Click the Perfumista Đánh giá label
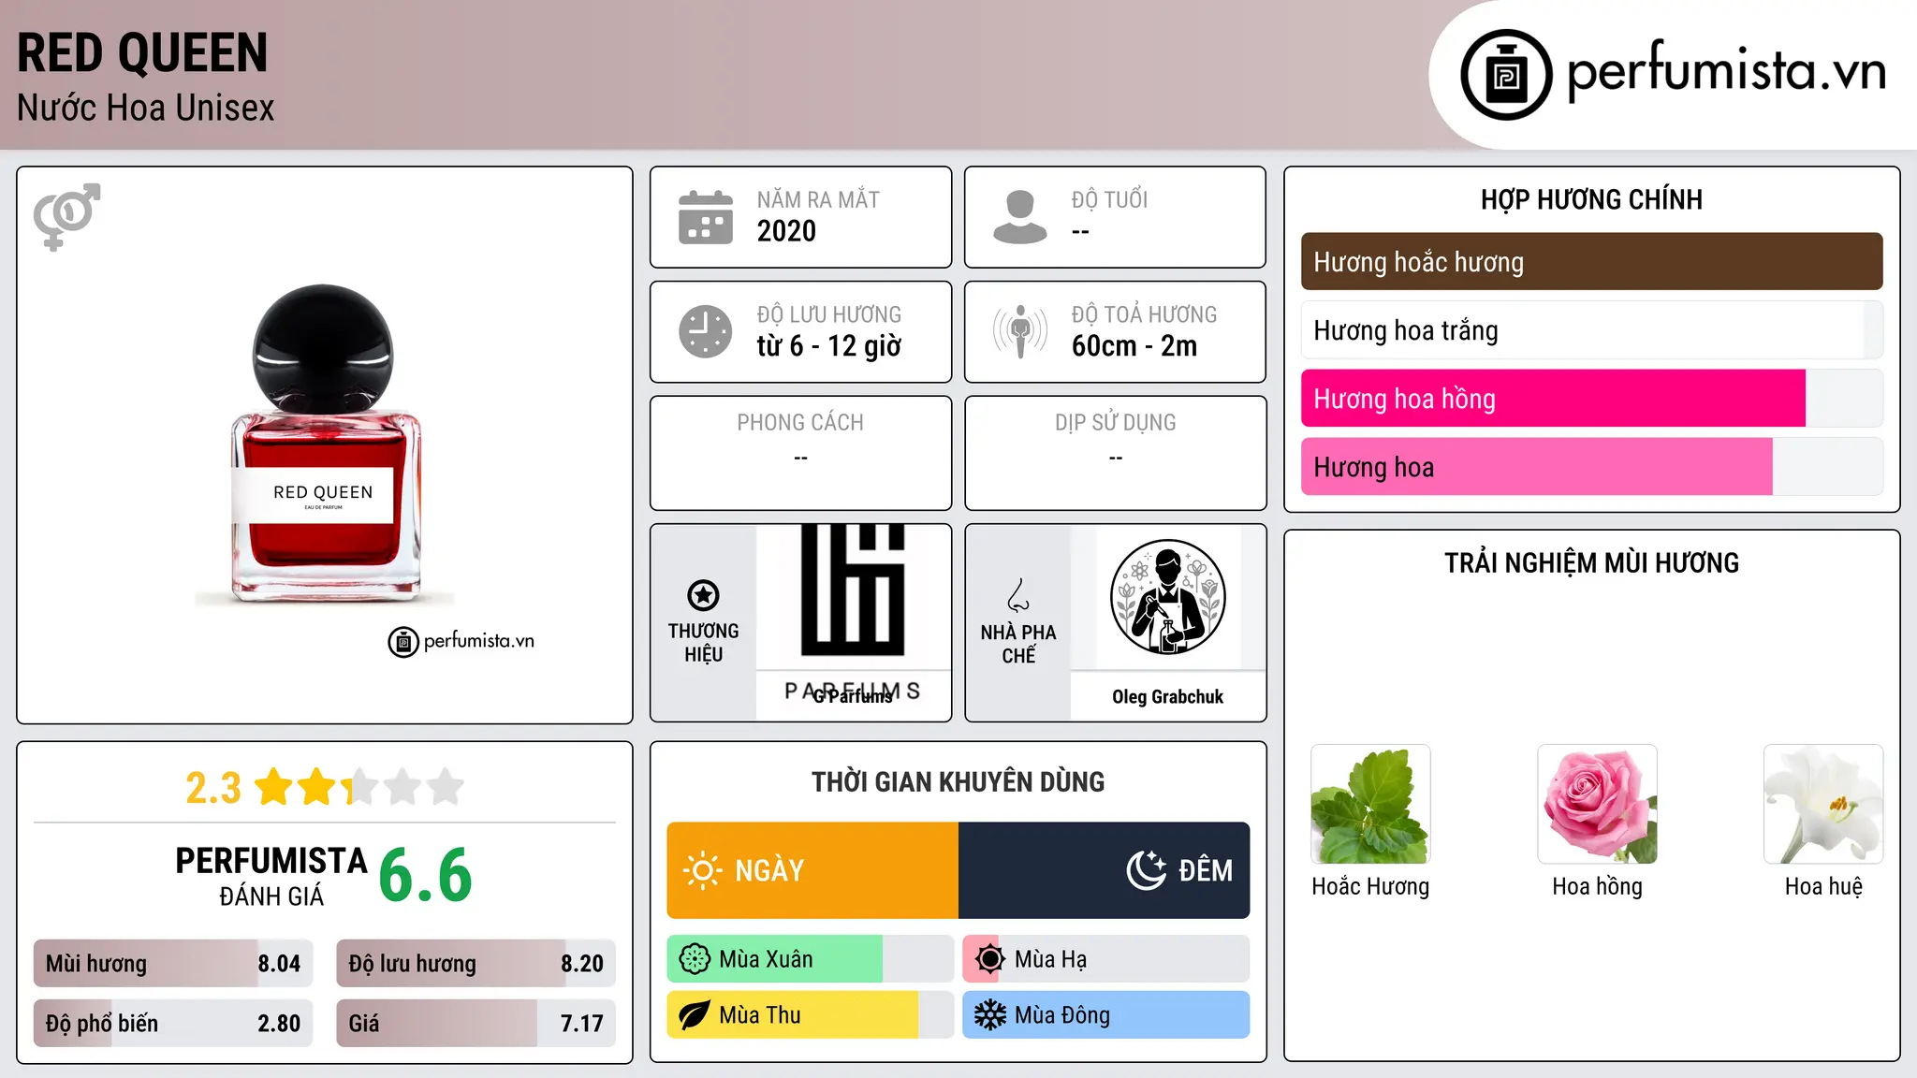1917x1078 pixels. tap(271, 876)
